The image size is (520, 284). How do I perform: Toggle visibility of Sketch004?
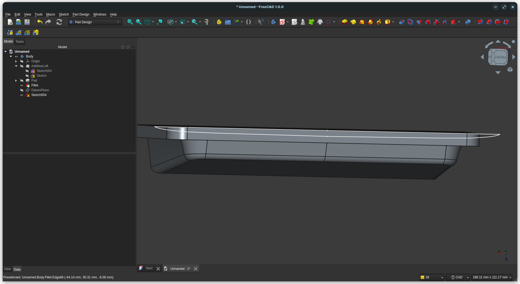(x=22, y=95)
